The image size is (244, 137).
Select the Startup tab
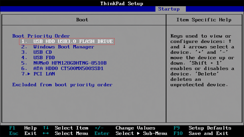pyautogui.click(x=170, y=9)
